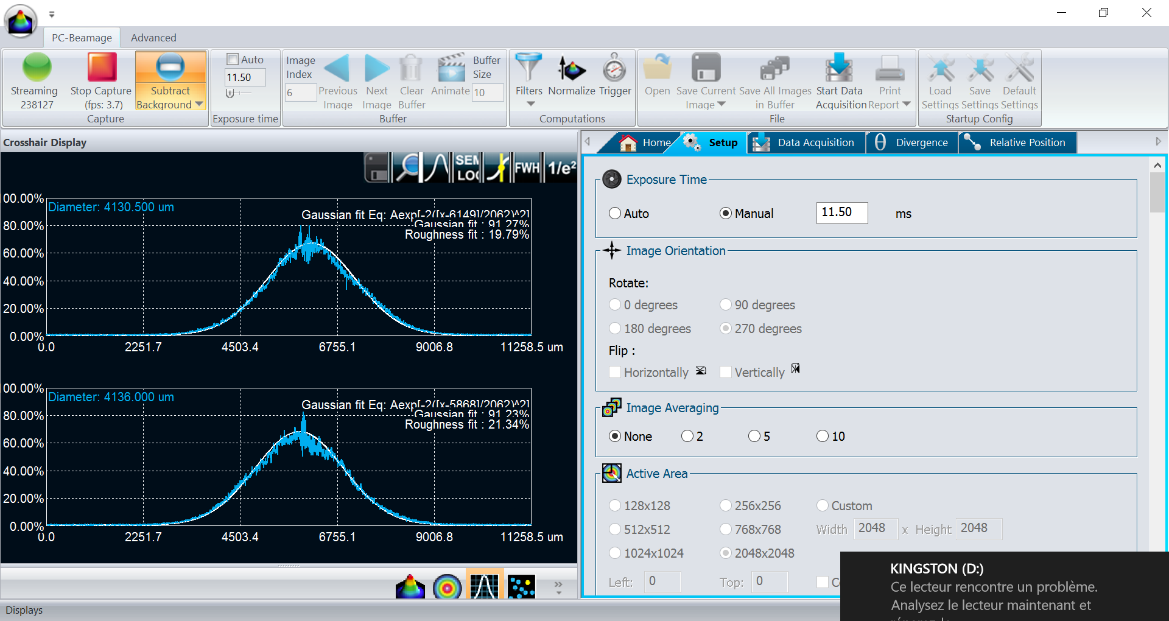Expand the Subtract Background dropdown
Screen dimensions: 1169x621
pyautogui.click(x=199, y=105)
